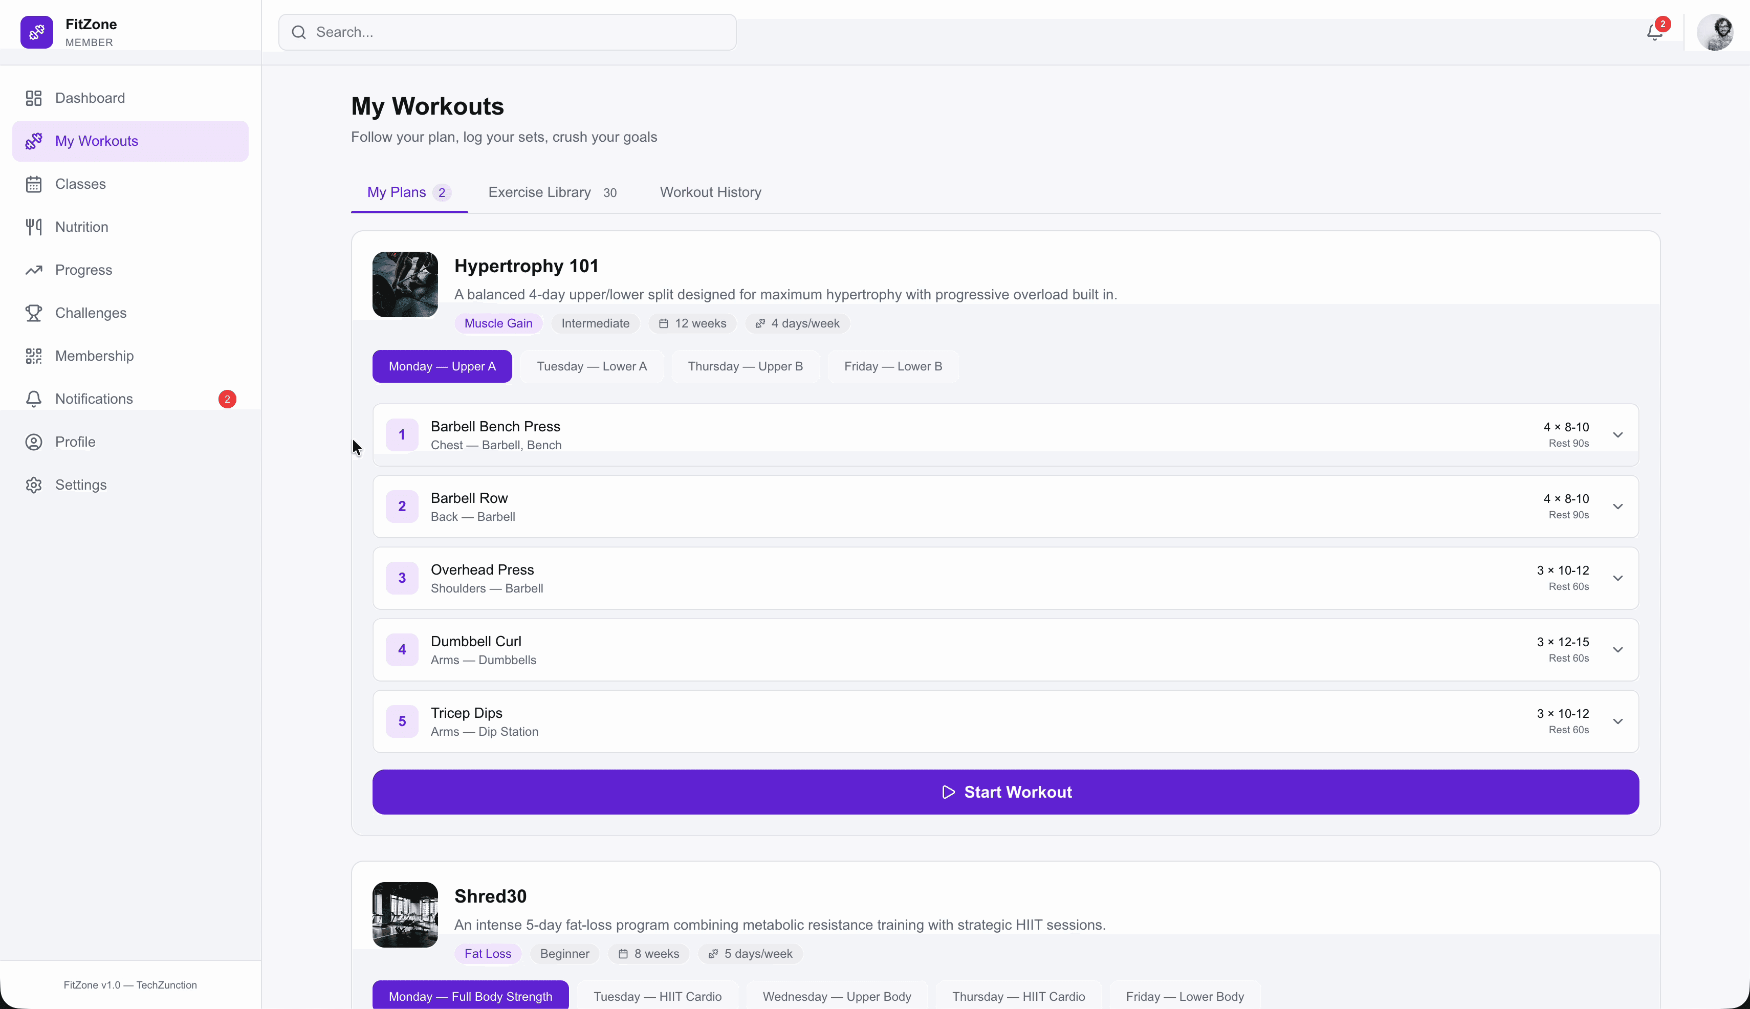The width and height of the screenshot is (1750, 1009).
Task: Click the FitZone logo icon
Action: pyautogui.click(x=37, y=32)
